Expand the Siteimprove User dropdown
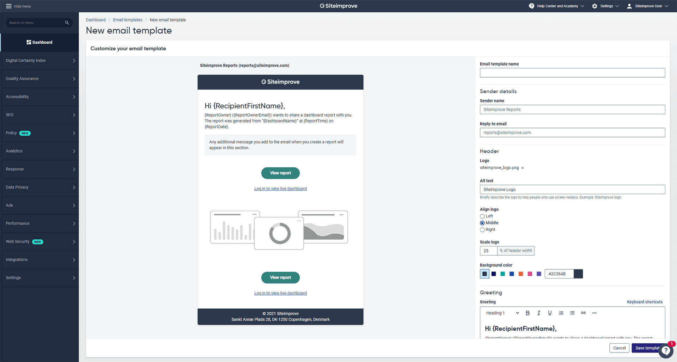This screenshot has width=677, height=362. 666,6
